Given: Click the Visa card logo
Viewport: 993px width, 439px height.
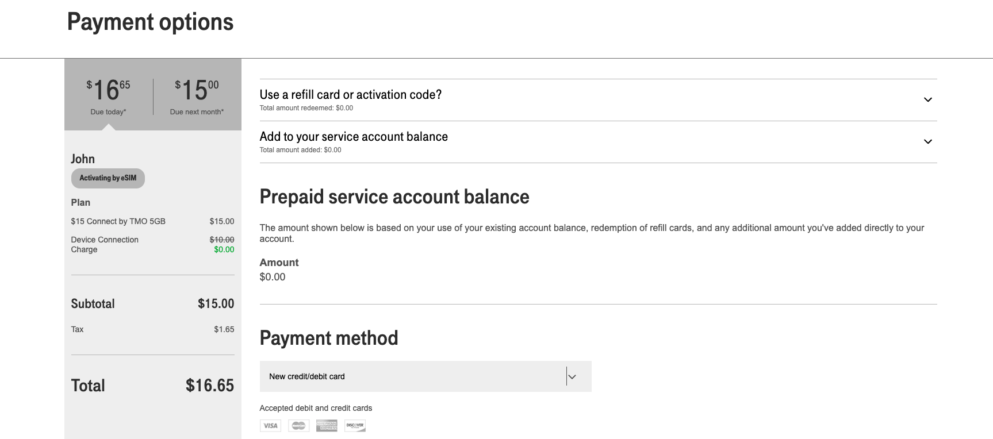Looking at the screenshot, I should (270, 426).
